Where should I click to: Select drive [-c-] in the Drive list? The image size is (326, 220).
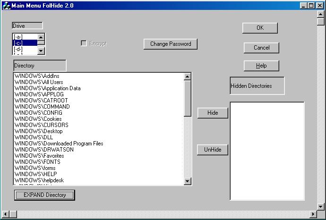coord(25,43)
